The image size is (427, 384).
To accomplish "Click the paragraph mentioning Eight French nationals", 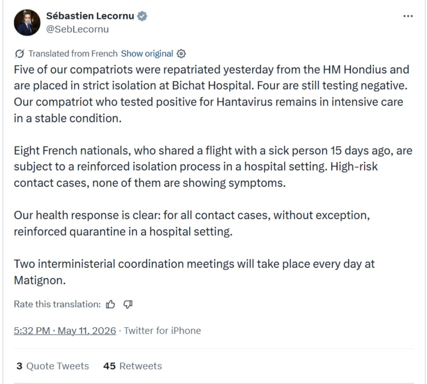I will click(213, 167).
